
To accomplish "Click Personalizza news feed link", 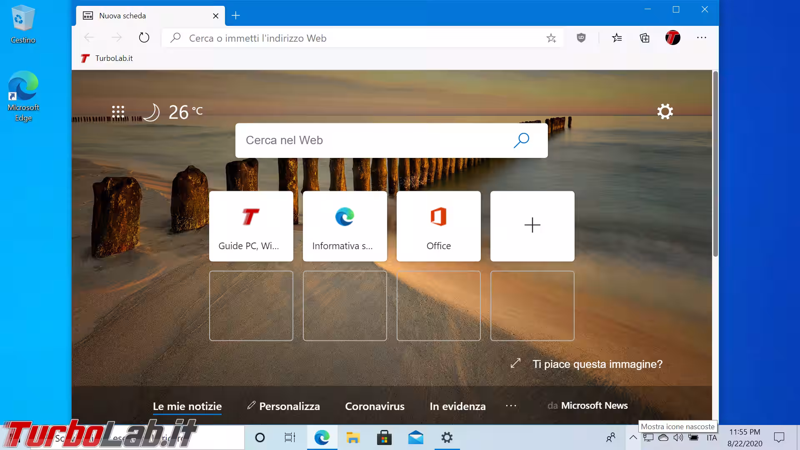I will point(284,406).
